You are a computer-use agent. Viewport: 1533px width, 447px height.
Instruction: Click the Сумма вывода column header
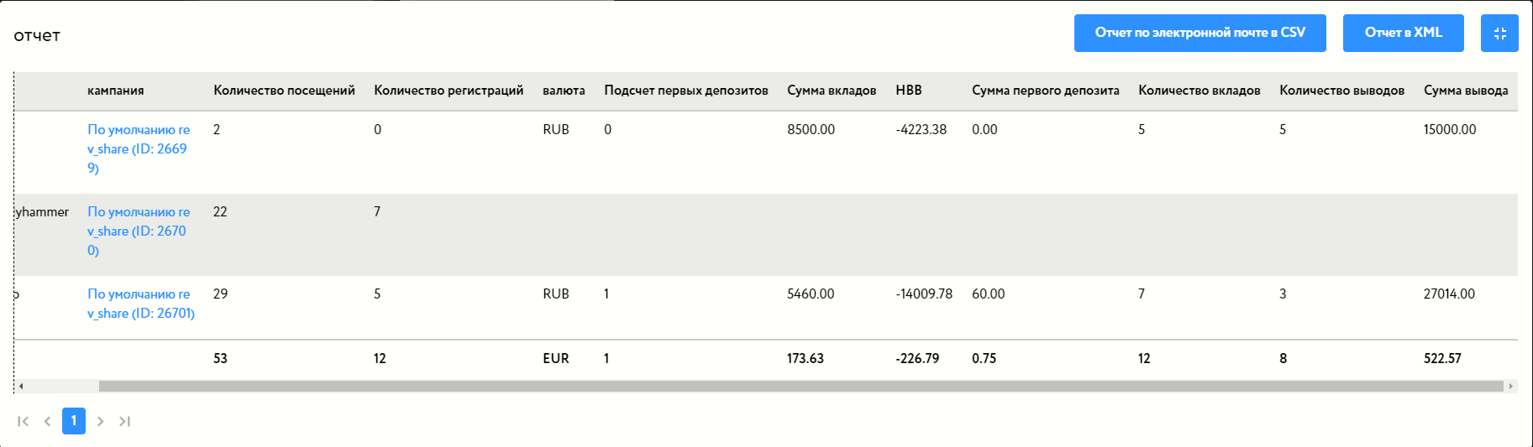pyautogui.click(x=1466, y=91)
